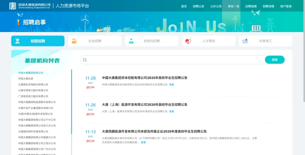Select 大唐(内蒙古)能源开发有限公司 in the list
The width and height of the screenshot is (305, 155).
[35, 114]
